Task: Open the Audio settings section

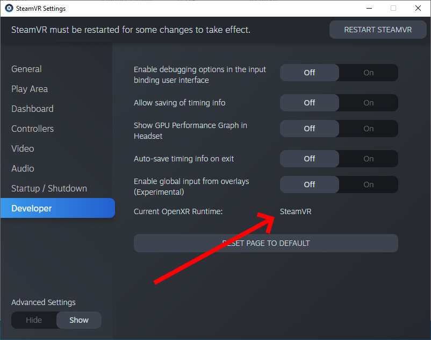Action: click(23, 168)
